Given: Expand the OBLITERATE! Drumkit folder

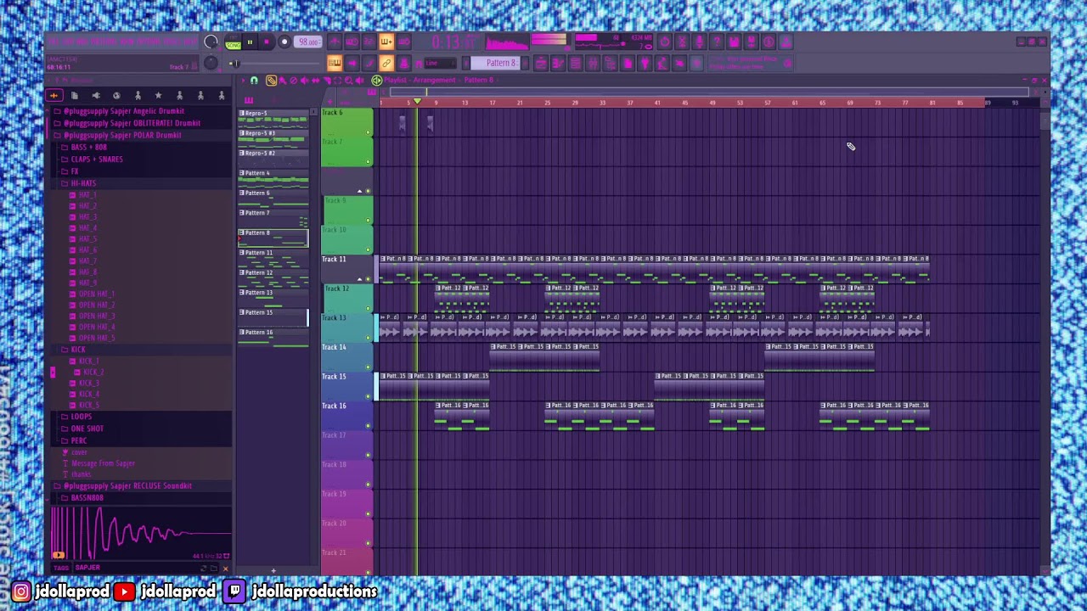Looking at the screenshot, I should (x=132, y=123).
